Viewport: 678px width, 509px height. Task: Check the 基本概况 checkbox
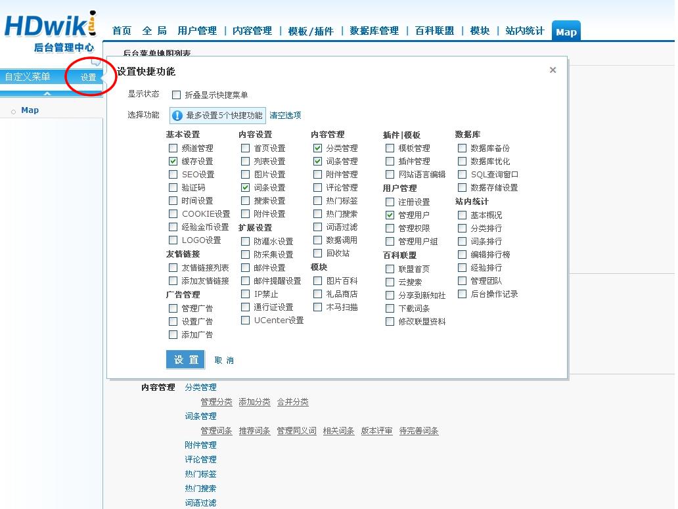pos(462,215)
